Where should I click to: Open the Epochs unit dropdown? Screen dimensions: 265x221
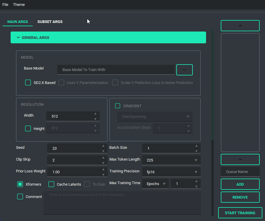coord(155,184)
